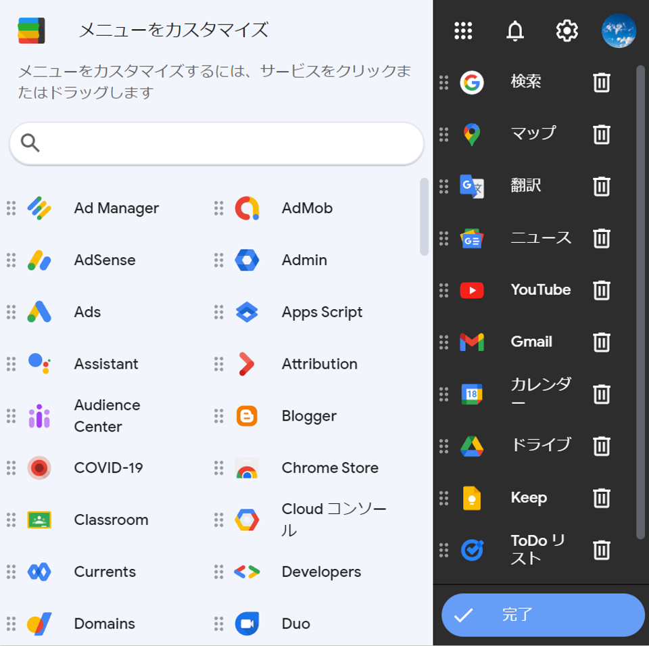649x646 pixels.
Task: Remove YouTube with the trash icon
Action: coord(602,290)
